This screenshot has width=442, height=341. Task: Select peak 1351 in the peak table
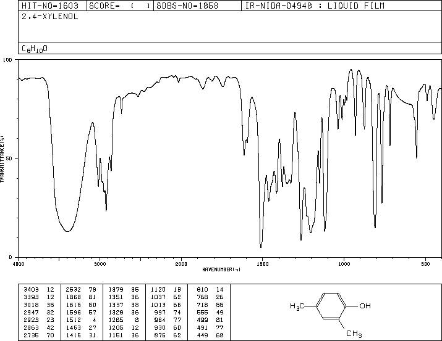[116, 297]
